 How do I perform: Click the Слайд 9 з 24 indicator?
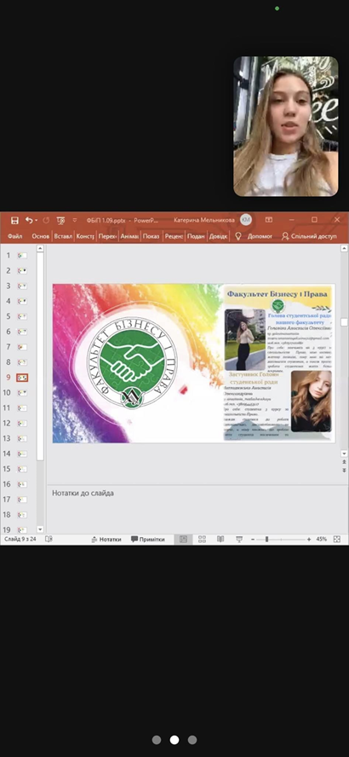click(20, 540)
